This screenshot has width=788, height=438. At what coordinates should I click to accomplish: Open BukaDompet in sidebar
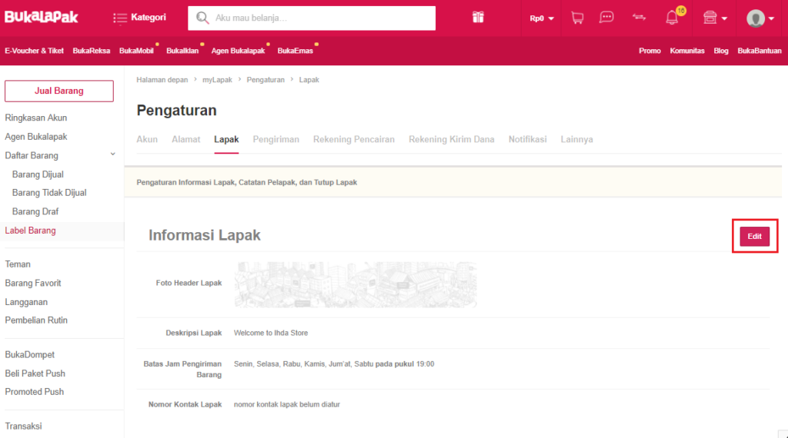pyautogui.click(x=30, y=354)
